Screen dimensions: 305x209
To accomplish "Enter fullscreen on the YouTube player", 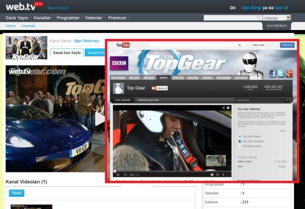I will (229, 175).
